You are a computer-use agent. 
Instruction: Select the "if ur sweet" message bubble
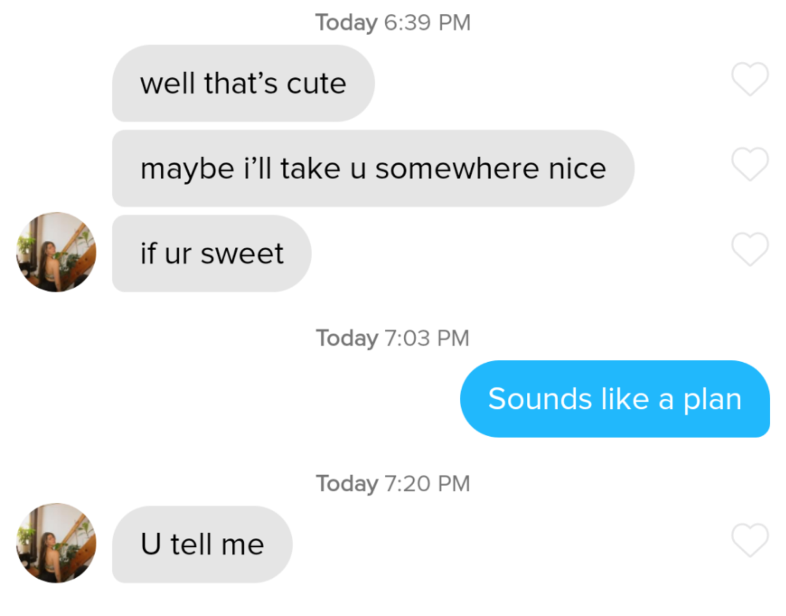click(x=212, y=253)
